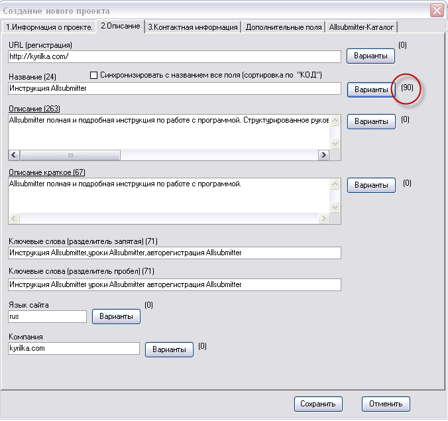This screenshot has width=448, height=421.
Task: Click Варианты beside the Описание textarea
Action: pos(371,121)
